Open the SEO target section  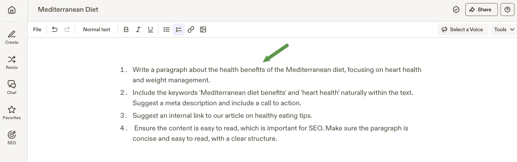point(12,137)
